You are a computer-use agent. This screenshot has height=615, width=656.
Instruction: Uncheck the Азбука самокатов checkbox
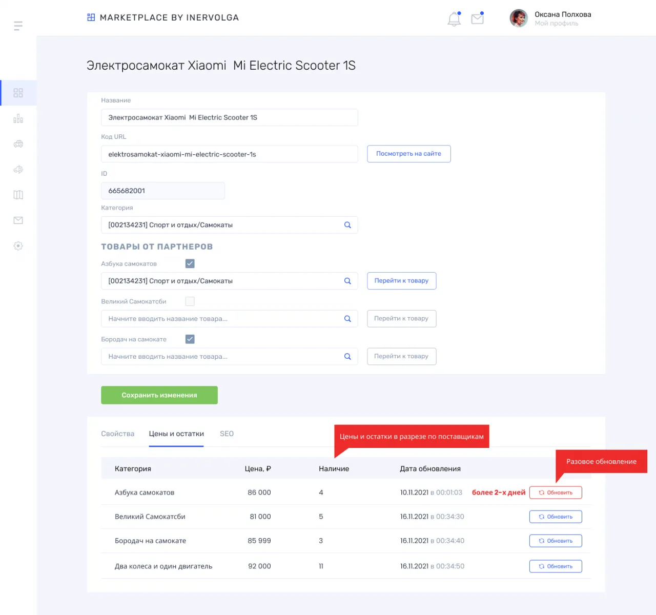[190, 263]
